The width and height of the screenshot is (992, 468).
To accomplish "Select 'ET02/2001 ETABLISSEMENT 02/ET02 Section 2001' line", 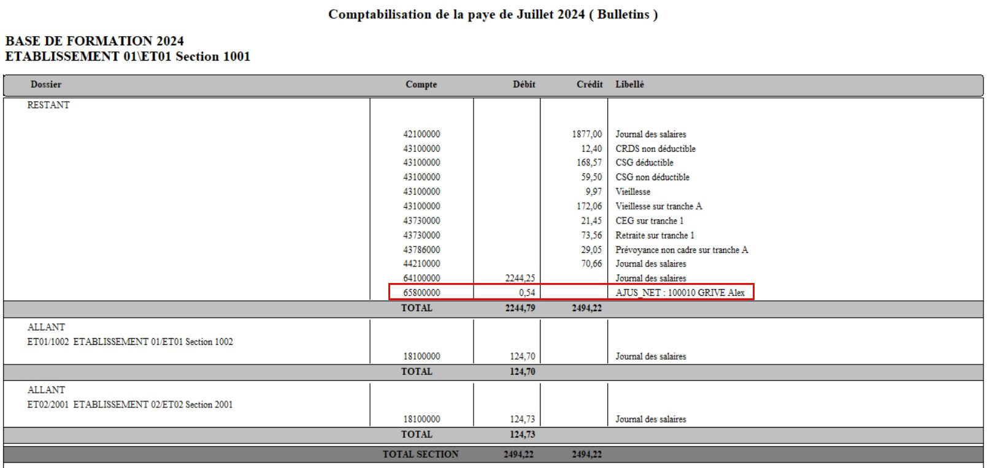I will tap(130, 405).
